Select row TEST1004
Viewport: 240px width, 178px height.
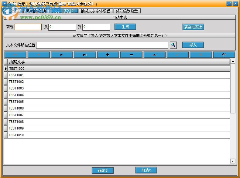118,95
